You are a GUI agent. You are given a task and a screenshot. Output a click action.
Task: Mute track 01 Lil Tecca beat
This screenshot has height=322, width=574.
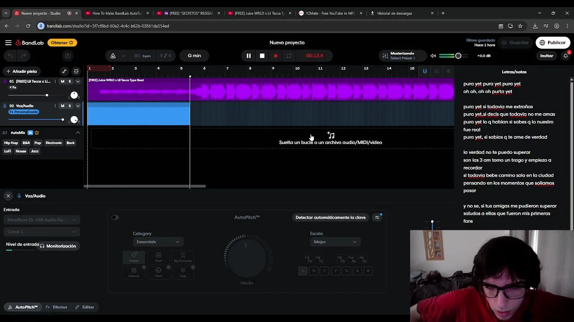point(62,81)
